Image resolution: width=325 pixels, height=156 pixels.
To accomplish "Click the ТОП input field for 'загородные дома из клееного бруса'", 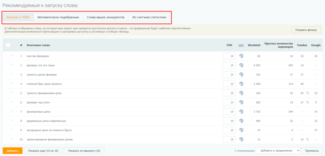I will tap(229, 130).
